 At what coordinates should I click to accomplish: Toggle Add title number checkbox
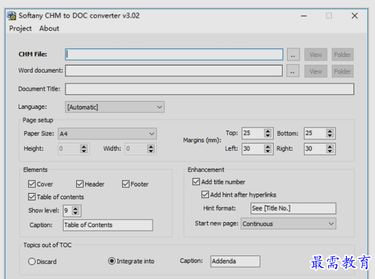click(196, 182)
